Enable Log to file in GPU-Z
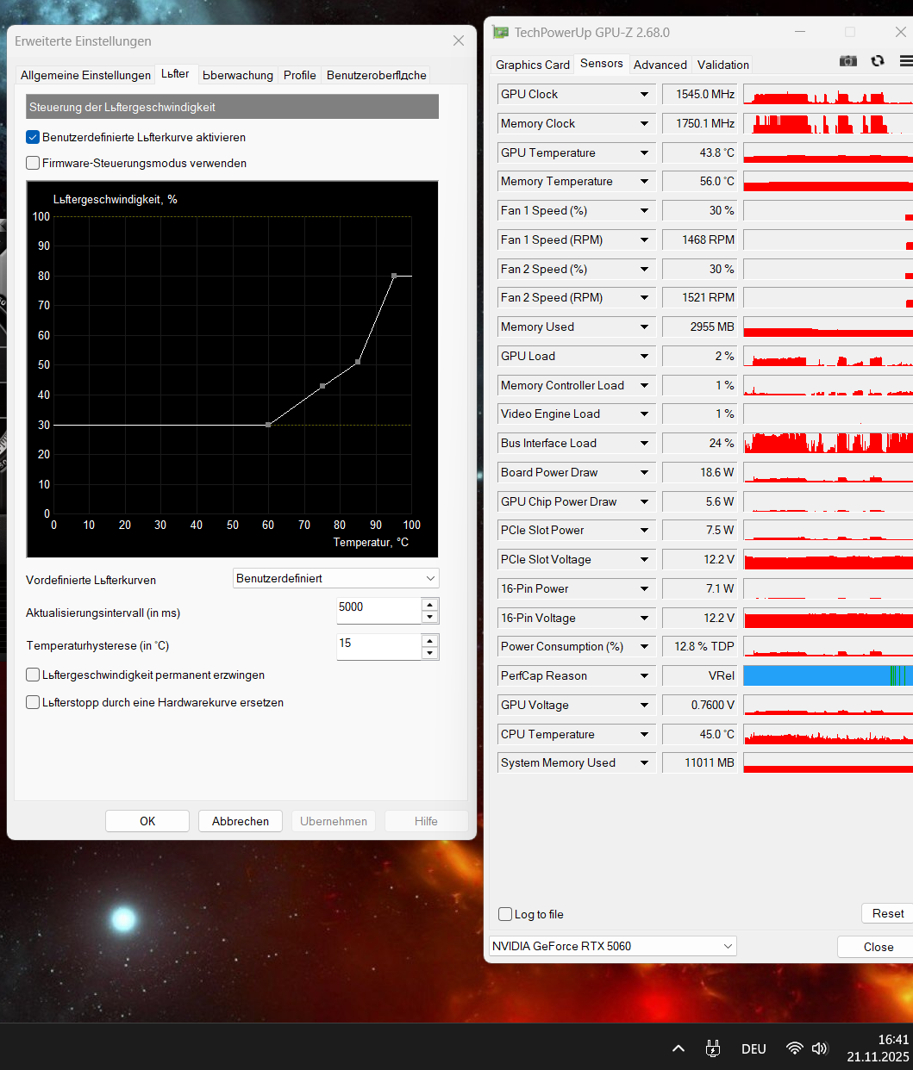 pos(505,914)
